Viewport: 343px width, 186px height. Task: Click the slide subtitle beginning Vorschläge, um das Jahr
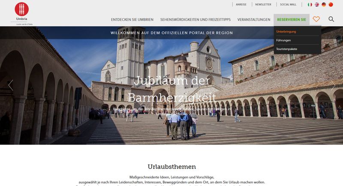172,111
